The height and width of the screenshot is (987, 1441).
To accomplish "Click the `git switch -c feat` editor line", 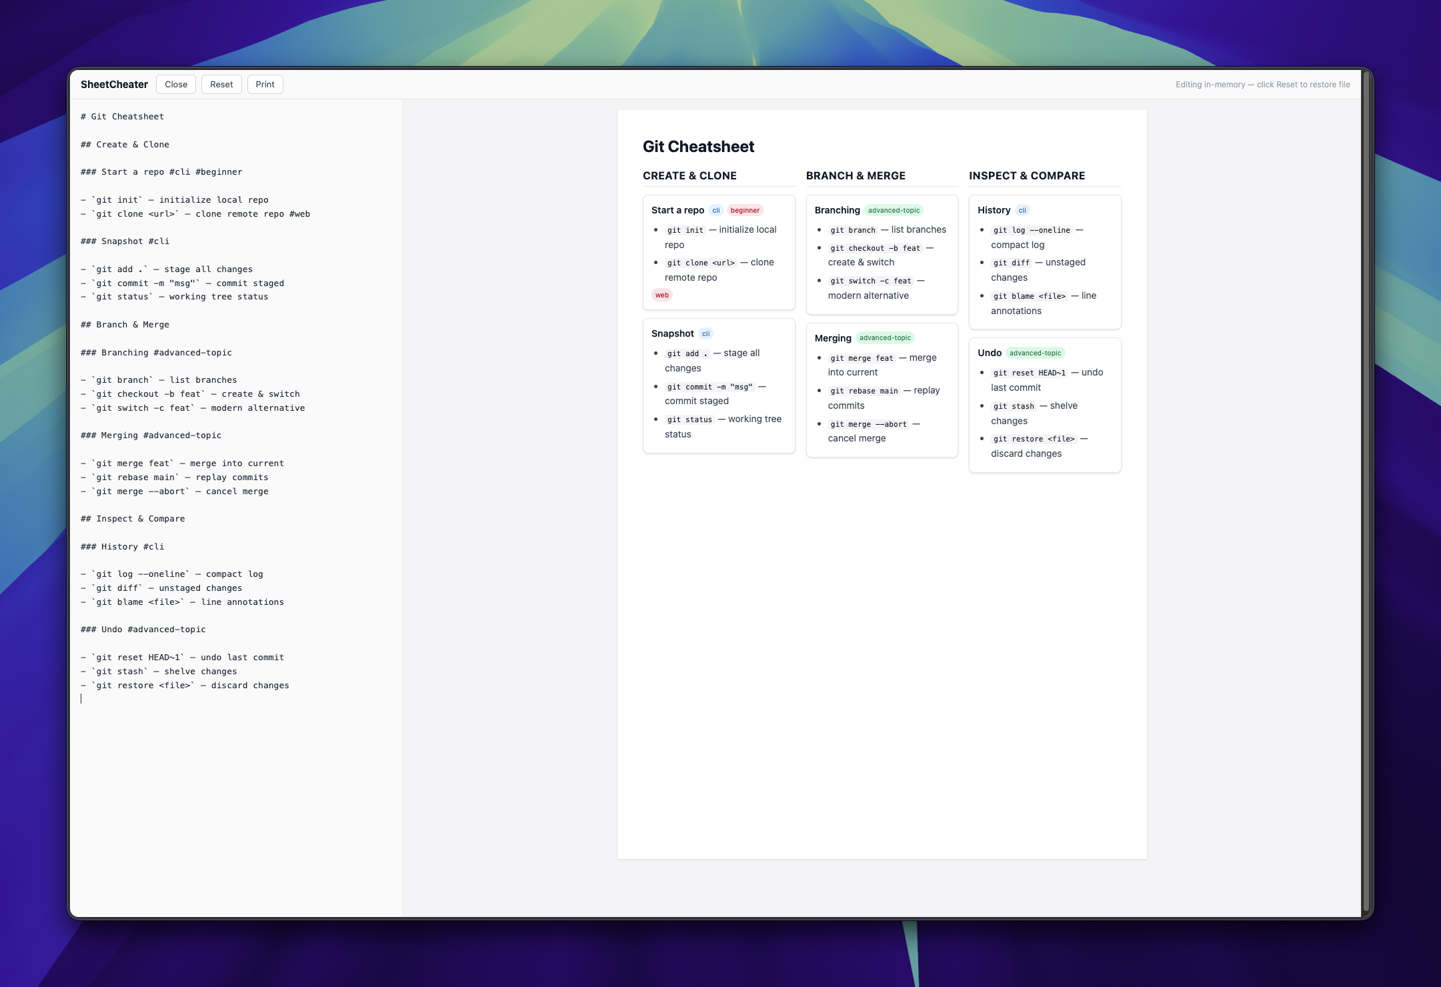I will coord(193,408).
